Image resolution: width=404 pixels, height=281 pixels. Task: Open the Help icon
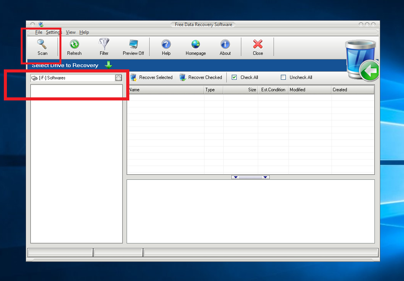pos(166,47)
